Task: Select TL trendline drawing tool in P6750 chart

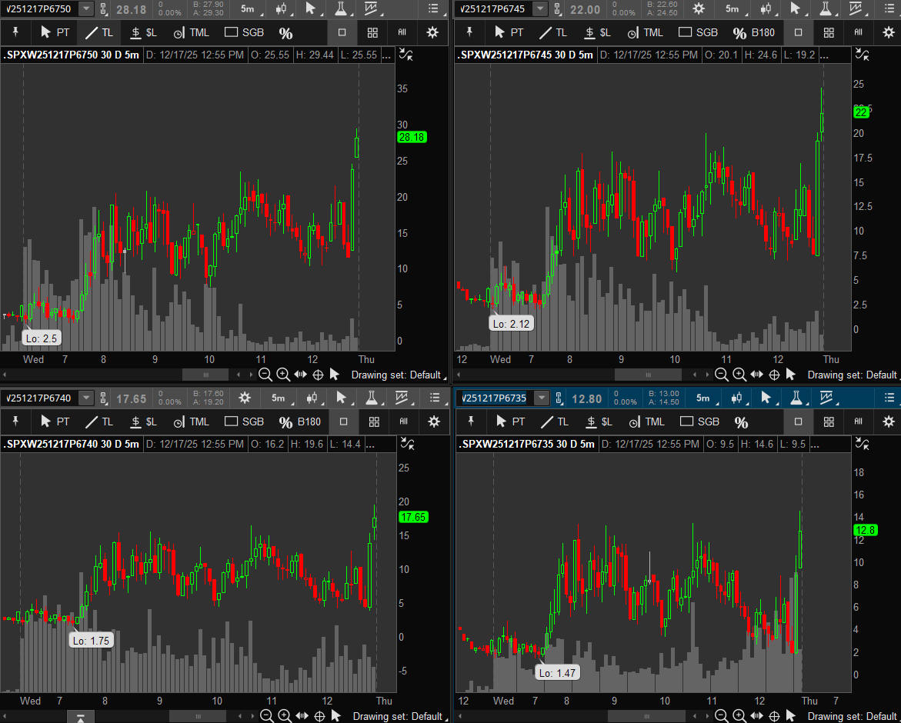Action: 98,33
